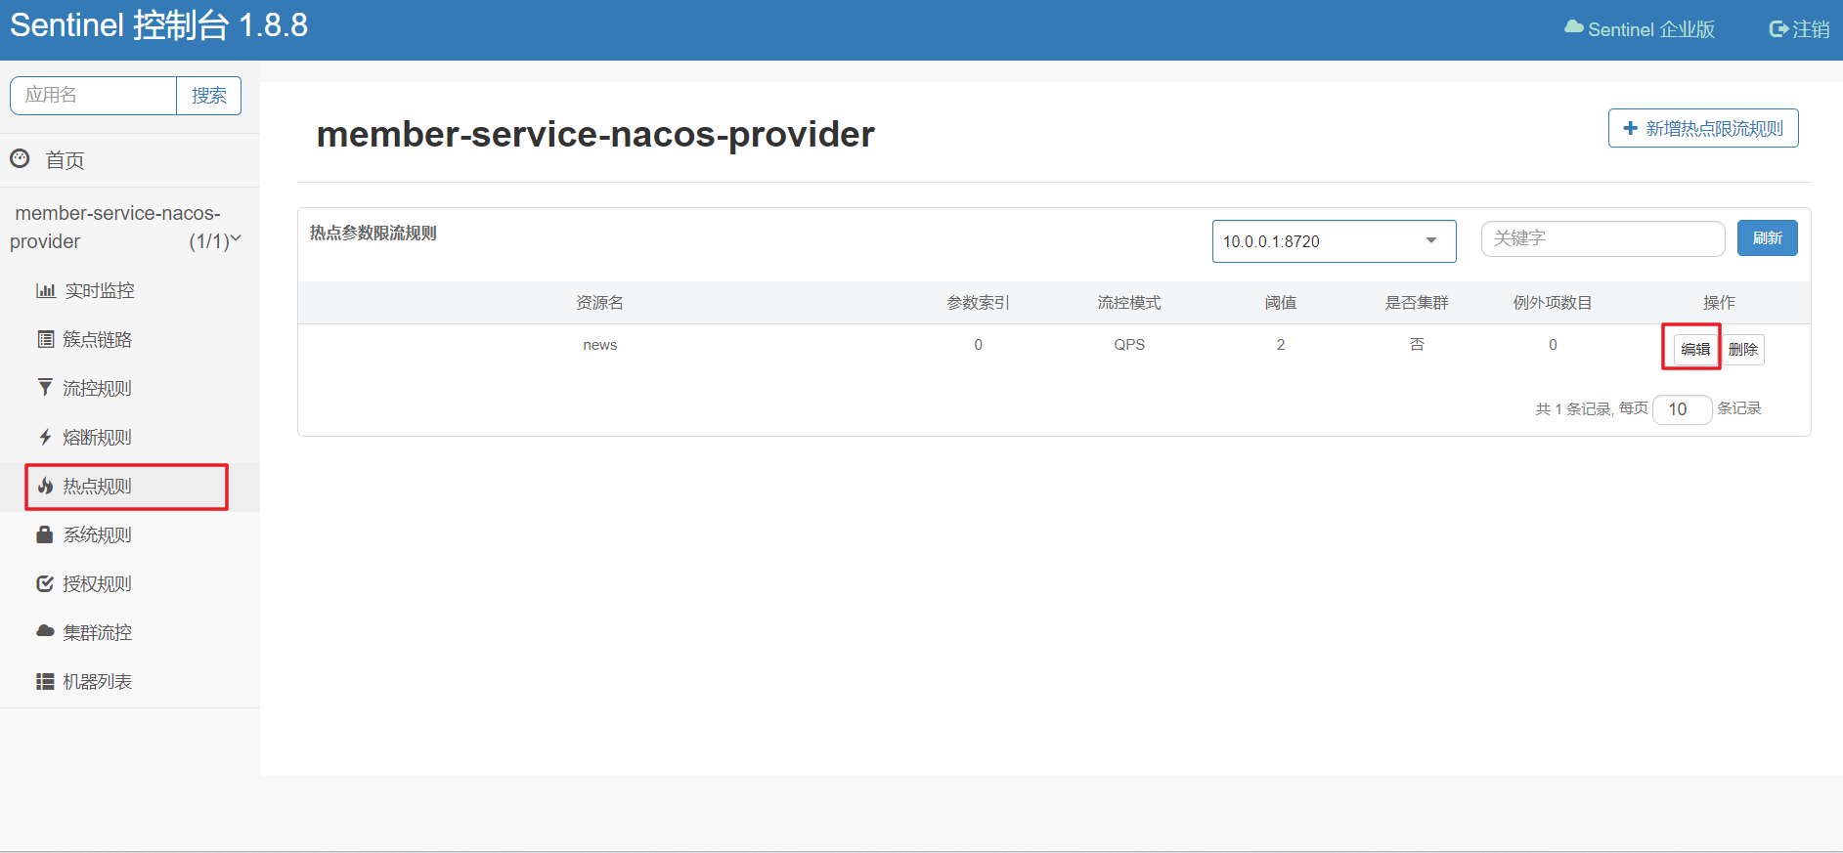Screen dimensions: 1843x853
Task: Click the cloud icon for 集群流控
Action: [45, 631]
